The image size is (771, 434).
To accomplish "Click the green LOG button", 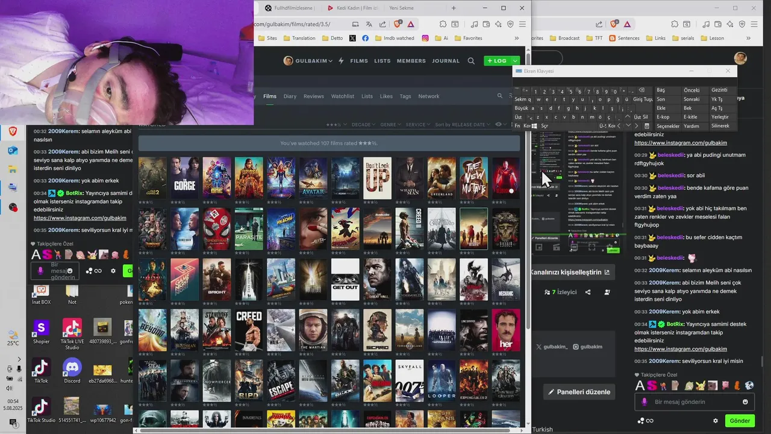I will [x=498, y=61].
